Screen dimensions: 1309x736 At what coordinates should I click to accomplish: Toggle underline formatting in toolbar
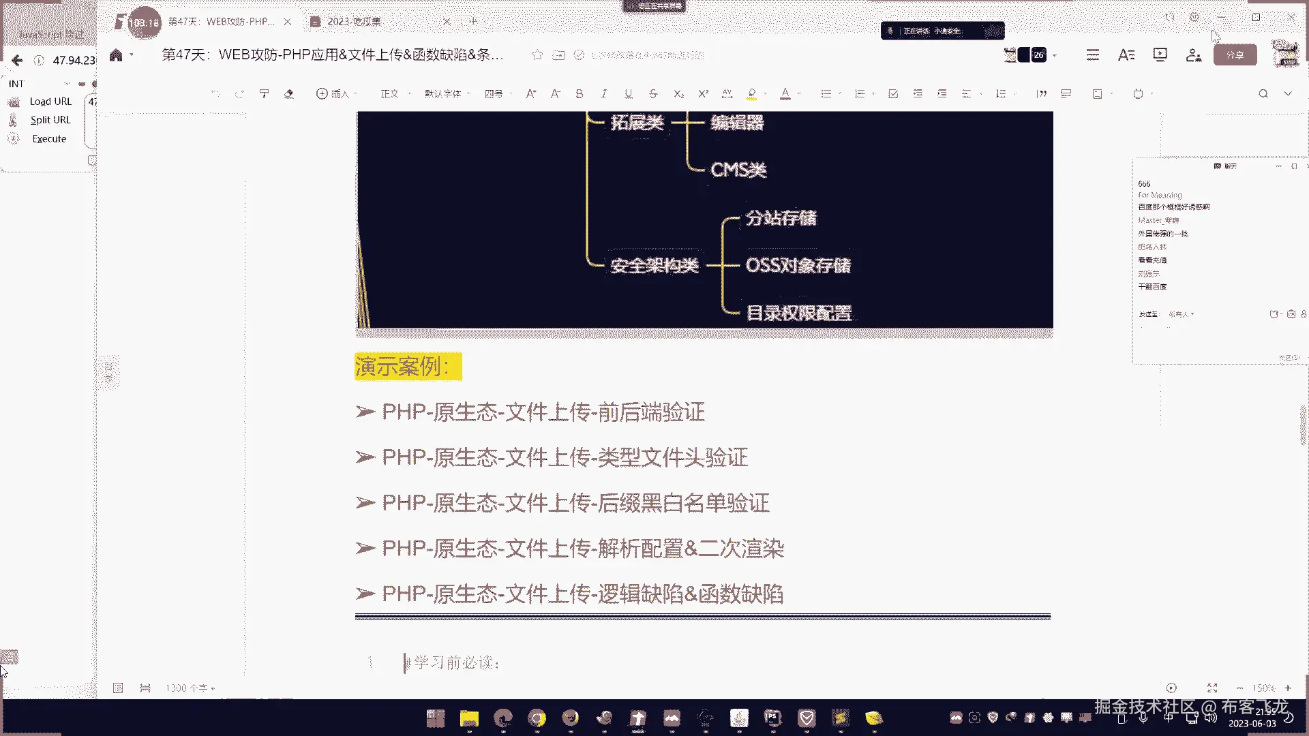(628, 94)
